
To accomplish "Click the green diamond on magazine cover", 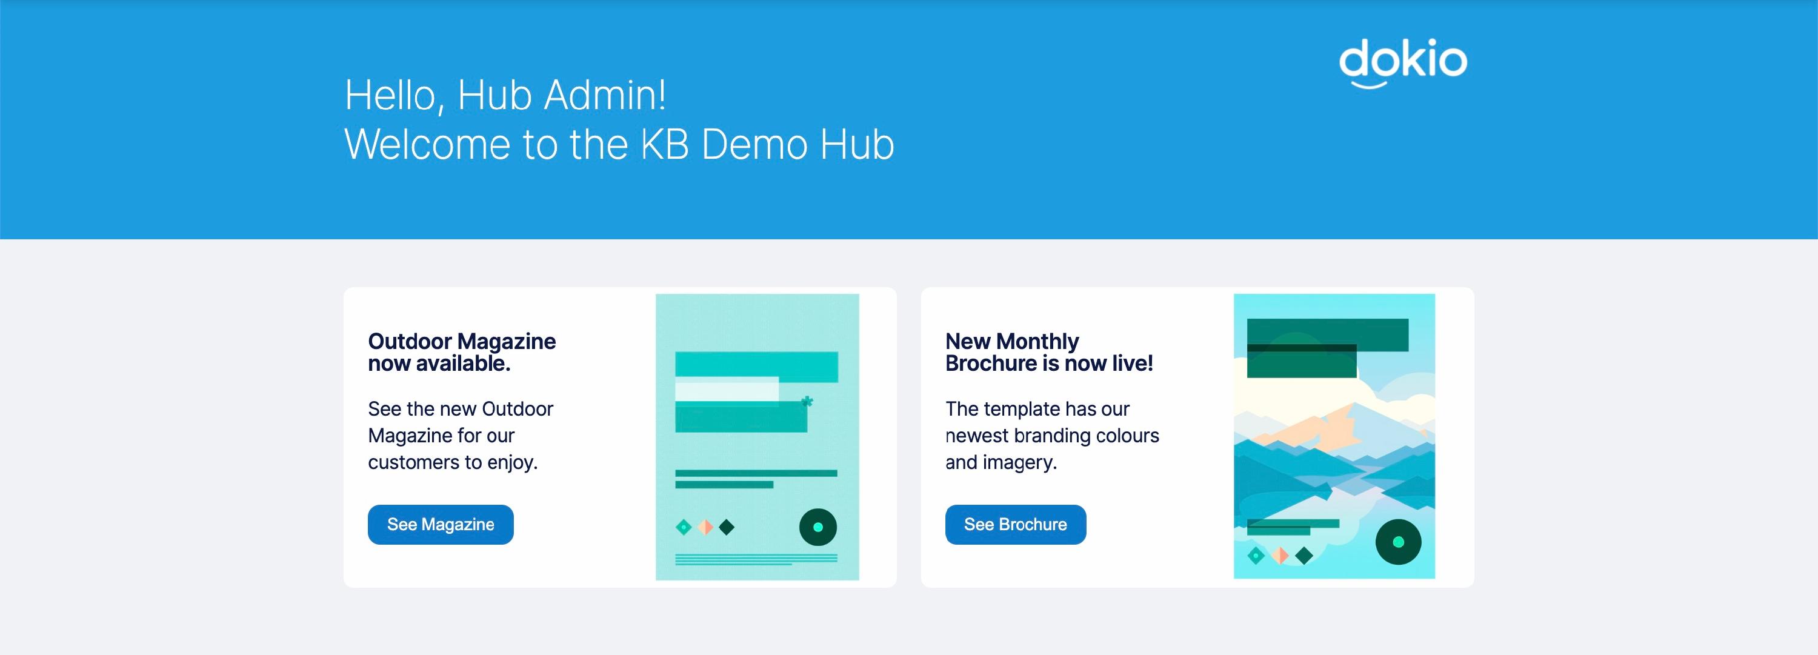I will tap(683, 527).
